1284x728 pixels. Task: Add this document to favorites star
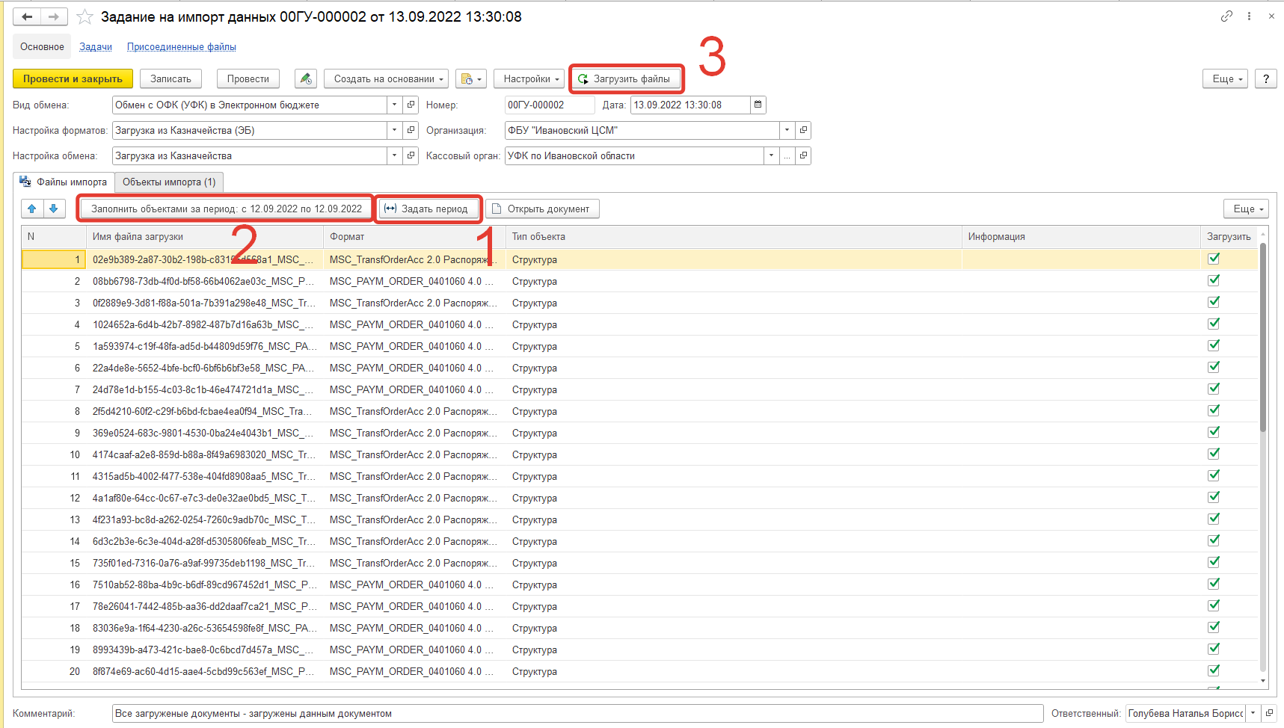point(85,16)
